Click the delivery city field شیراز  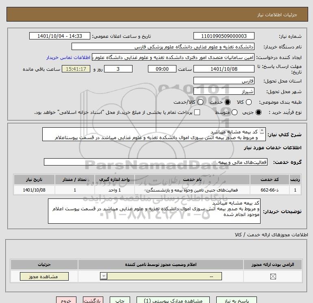224,91
